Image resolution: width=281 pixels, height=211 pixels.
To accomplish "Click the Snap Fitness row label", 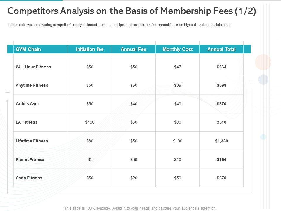I will (x=29, y=178).
